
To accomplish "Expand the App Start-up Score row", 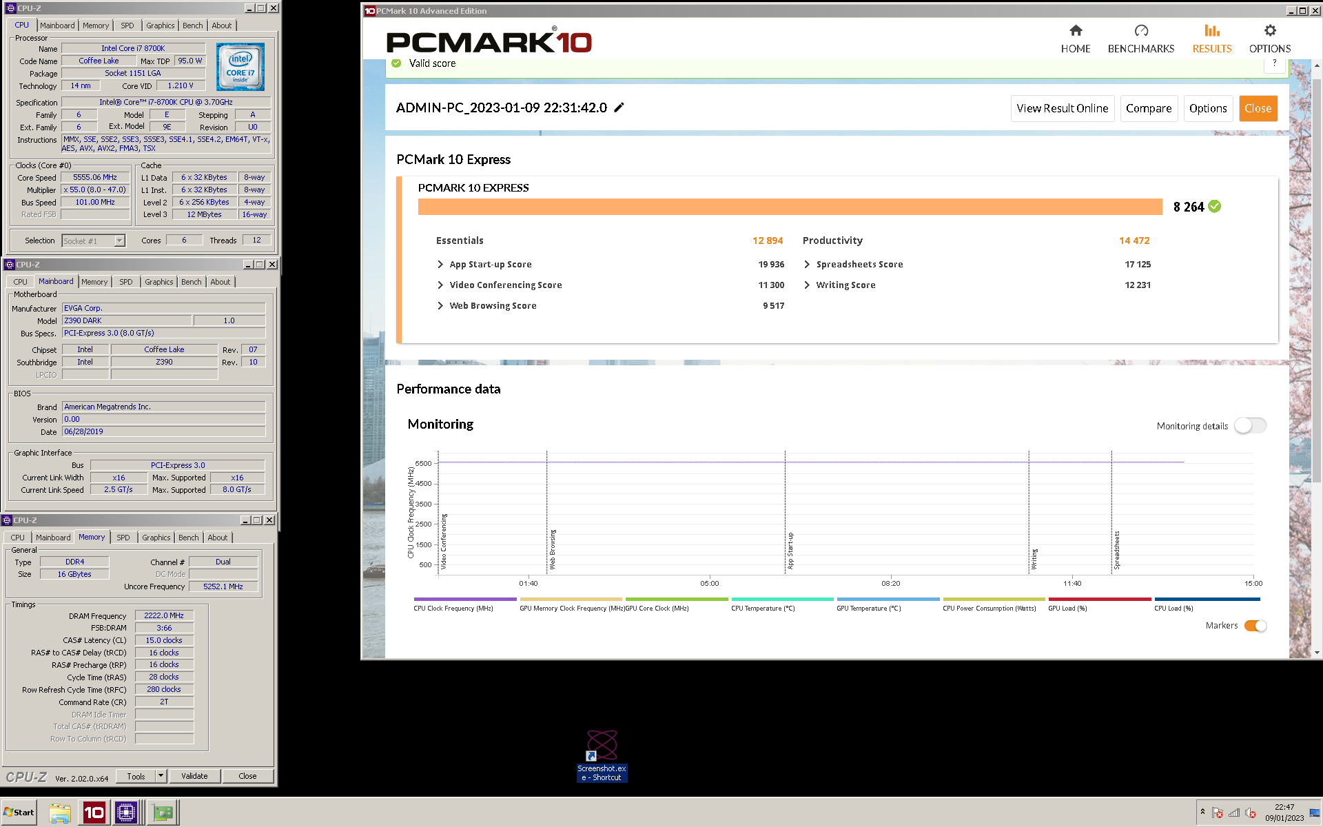I will click(x=440, y=264).
